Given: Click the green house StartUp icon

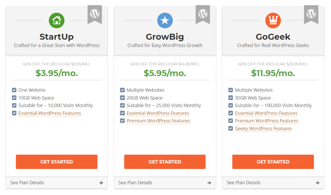Looking at the screenshot, I should coord(57,20).
